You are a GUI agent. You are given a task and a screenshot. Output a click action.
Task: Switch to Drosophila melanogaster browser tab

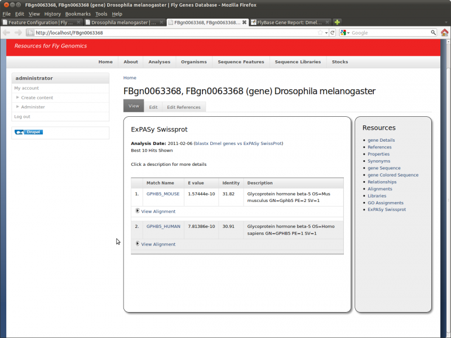pyautogui.click(x=125, y=22)
